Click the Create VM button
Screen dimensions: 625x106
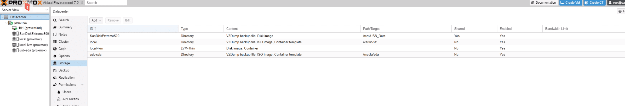click(571, 3)
